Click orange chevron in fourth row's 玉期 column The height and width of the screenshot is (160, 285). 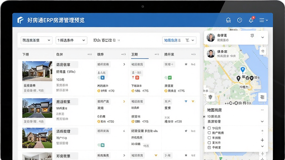[x=156, y=155]
